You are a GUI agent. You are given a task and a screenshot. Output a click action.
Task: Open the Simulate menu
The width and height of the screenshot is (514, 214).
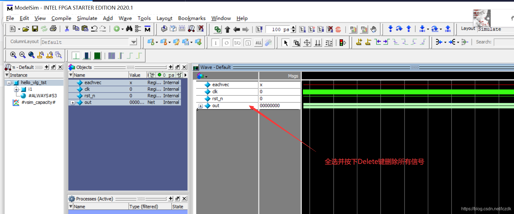tap(87, 18)
